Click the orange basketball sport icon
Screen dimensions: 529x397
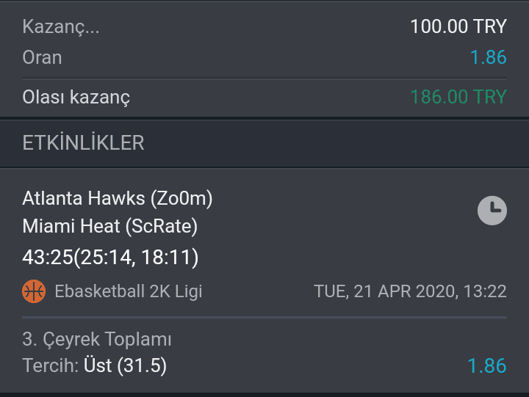tap(34, 291)
